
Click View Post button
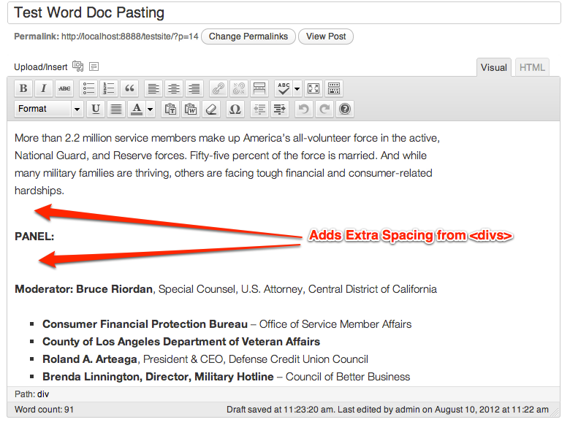click(x=326, y=37)
